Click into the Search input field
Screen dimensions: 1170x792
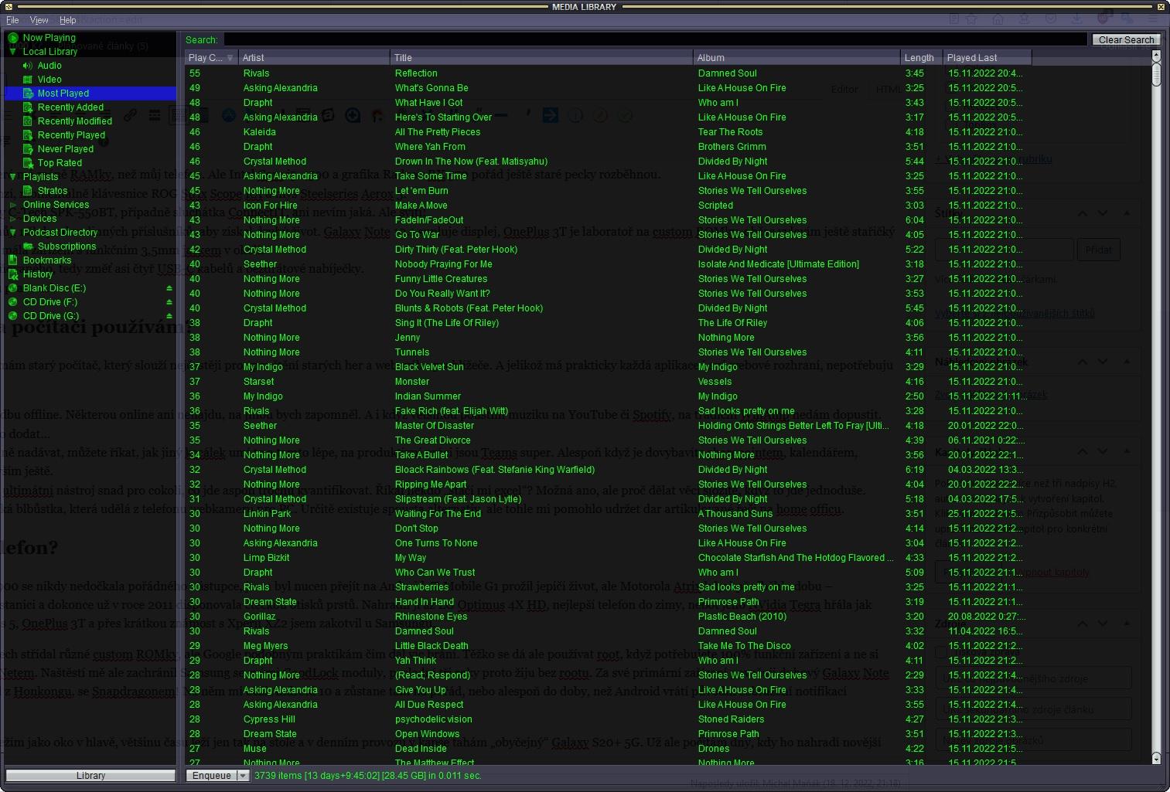(655, 39)
